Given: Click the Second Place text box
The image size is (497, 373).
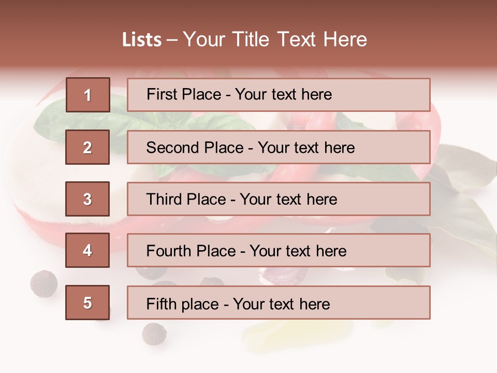Looking at the screenshot, I should tap(279, 147).
